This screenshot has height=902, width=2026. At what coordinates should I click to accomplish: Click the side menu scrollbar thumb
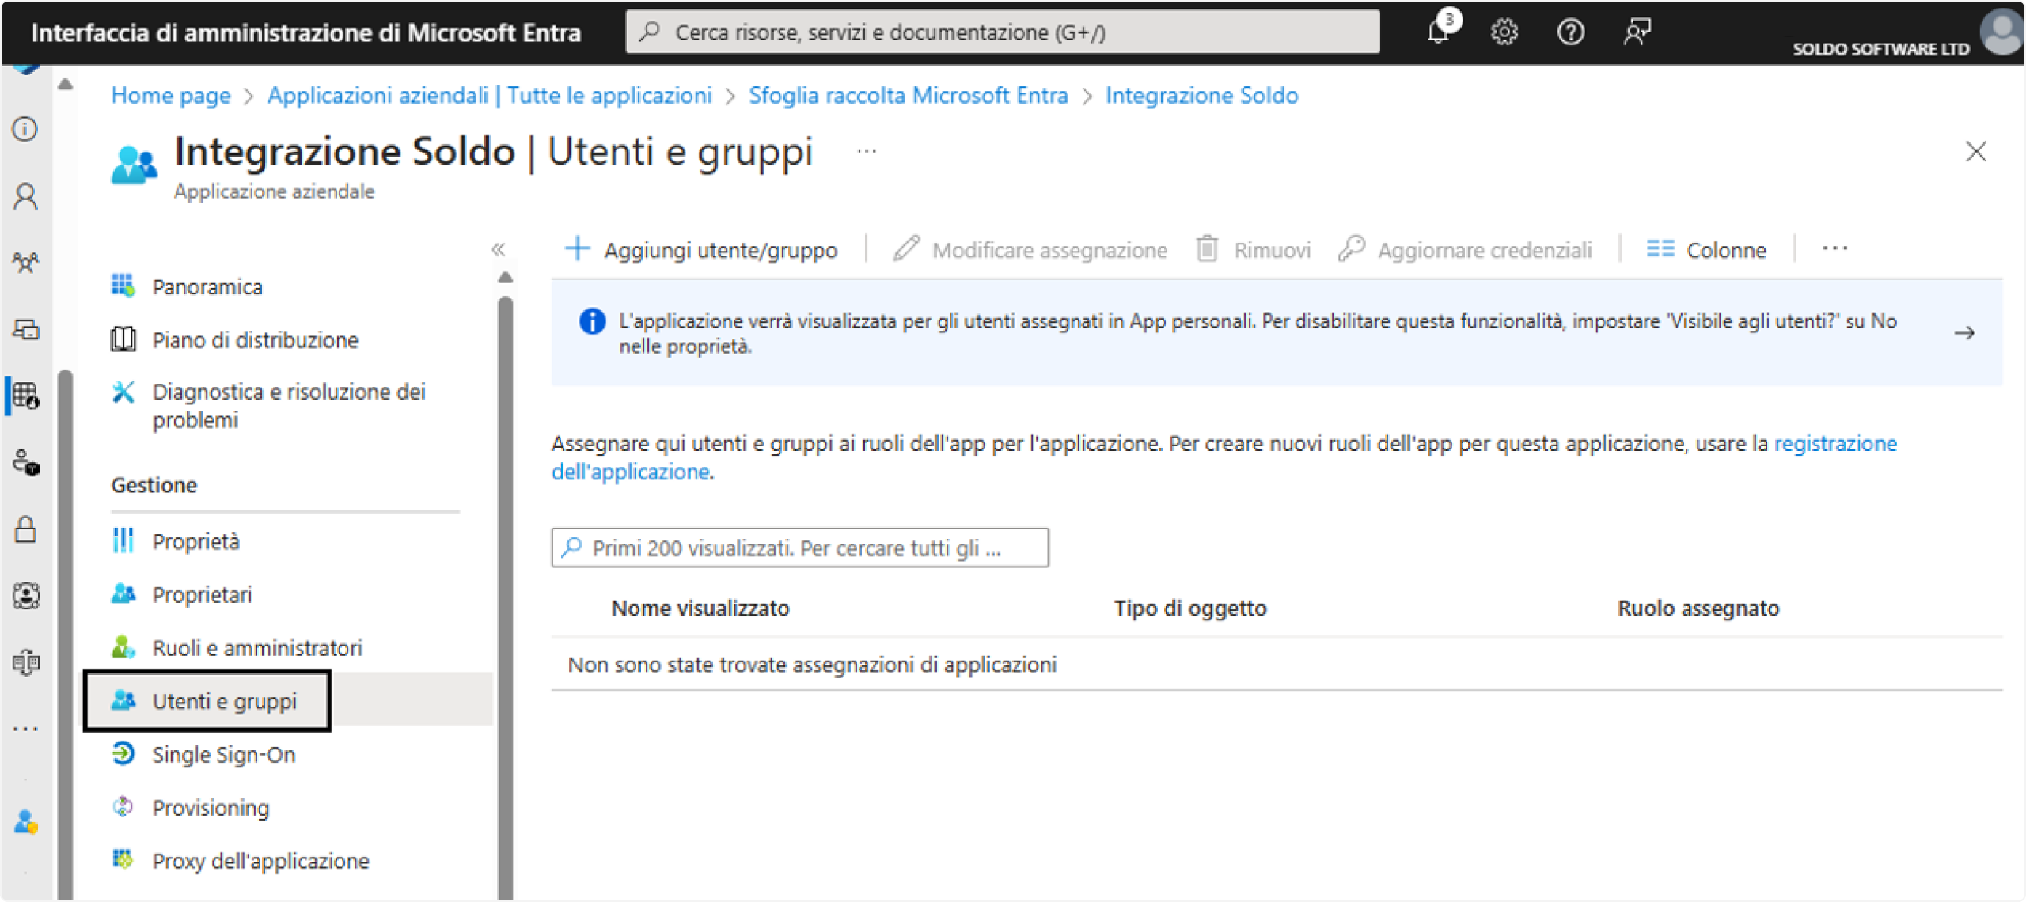tap(505, 597)
